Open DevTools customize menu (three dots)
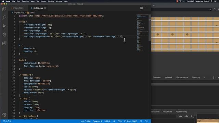Viewport: 219px width, 123px height. point(214,78)
